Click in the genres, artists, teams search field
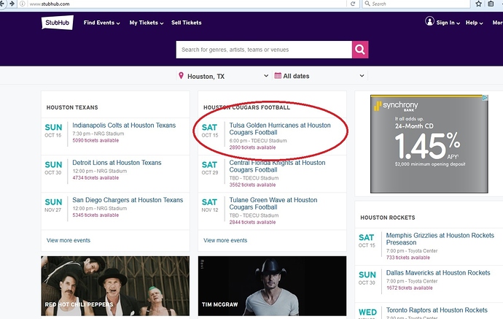Viewport: 503px width, 319px height. tap(264, 50)
